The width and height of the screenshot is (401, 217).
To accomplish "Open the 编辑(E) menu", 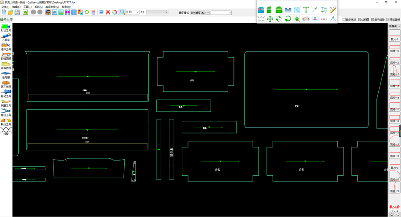I will (x=16, y=7).
